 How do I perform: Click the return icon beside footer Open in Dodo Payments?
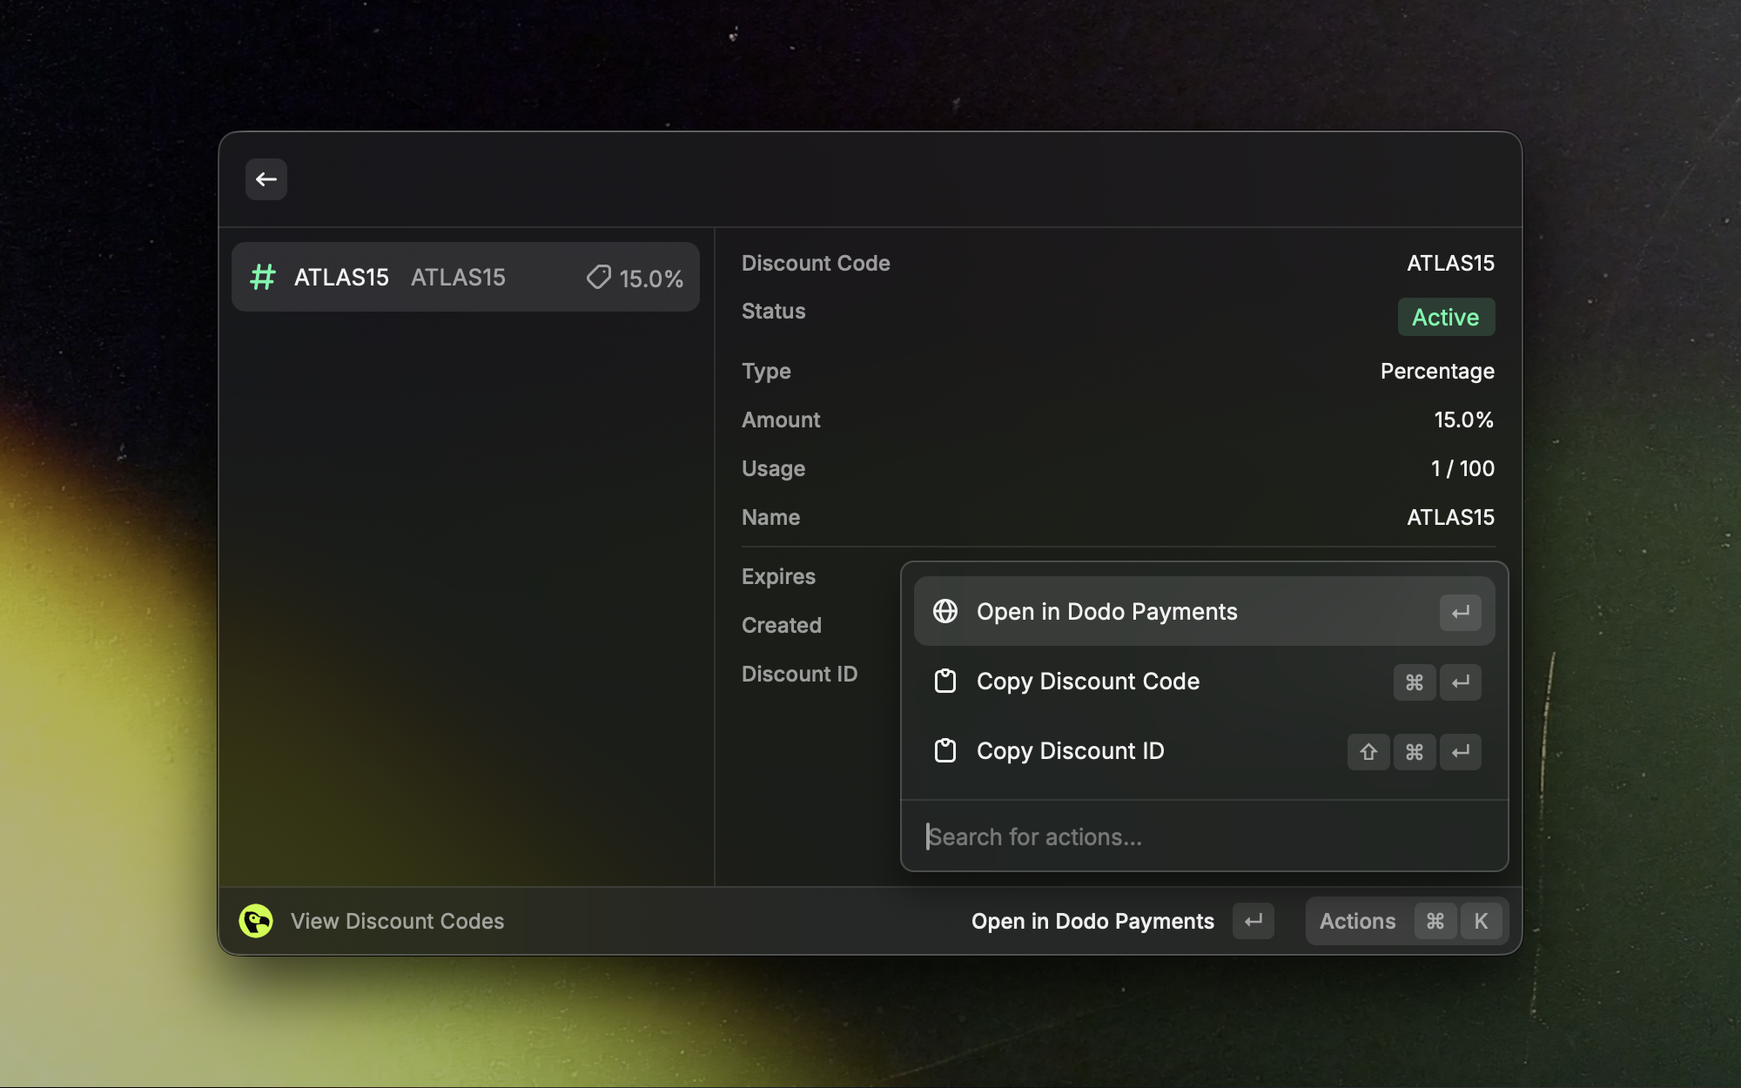(1253, 921)
